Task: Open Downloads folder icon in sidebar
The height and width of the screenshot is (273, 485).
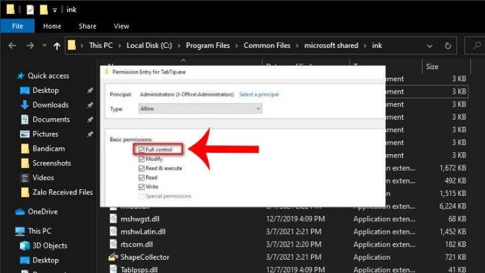Action: (x=25, y=105)
